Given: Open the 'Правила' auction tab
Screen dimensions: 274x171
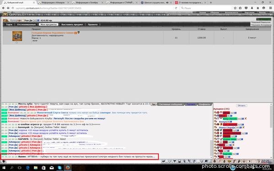Looking at the screenshot, I should coord(93,25).
